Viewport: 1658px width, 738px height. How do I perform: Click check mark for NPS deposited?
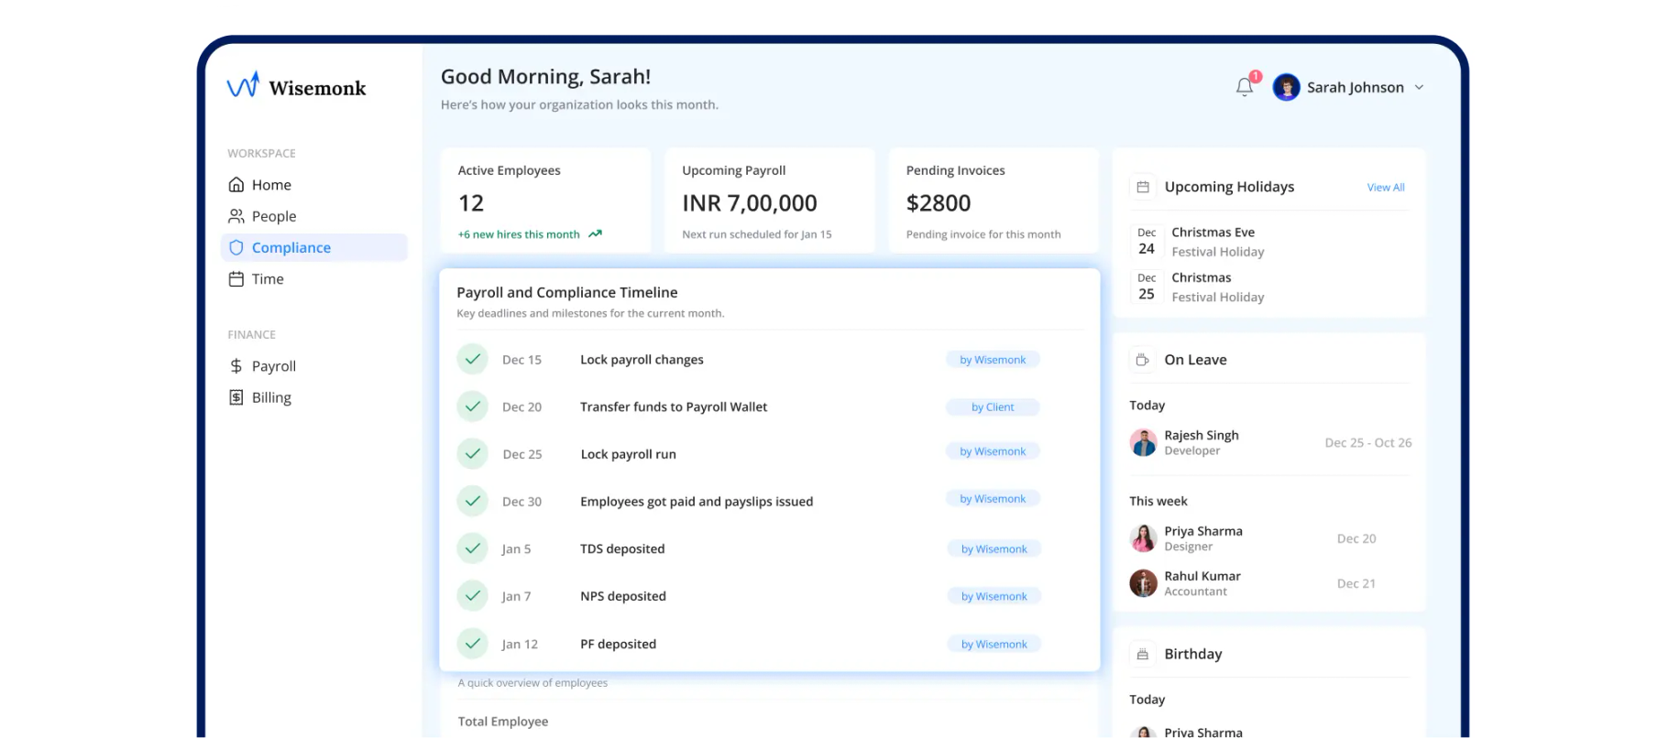pyautogui.click(x=473, y=596)
